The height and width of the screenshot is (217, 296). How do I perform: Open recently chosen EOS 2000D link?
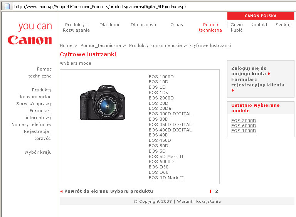click(x=244, y=121)
